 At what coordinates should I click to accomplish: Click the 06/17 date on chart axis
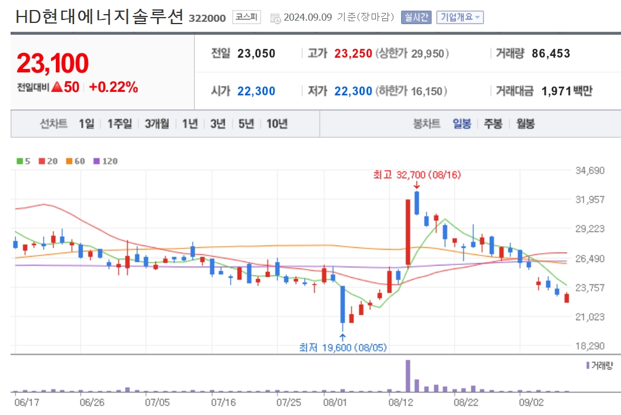[x=26, y=402]
